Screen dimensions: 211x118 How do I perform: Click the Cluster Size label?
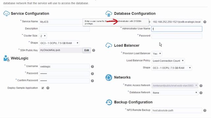31,36
